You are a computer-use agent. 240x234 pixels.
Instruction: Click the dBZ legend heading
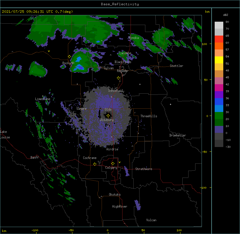226,15
